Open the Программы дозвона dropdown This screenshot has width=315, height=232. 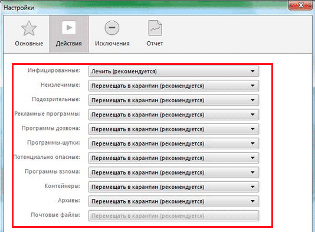(x=173, y=129)
